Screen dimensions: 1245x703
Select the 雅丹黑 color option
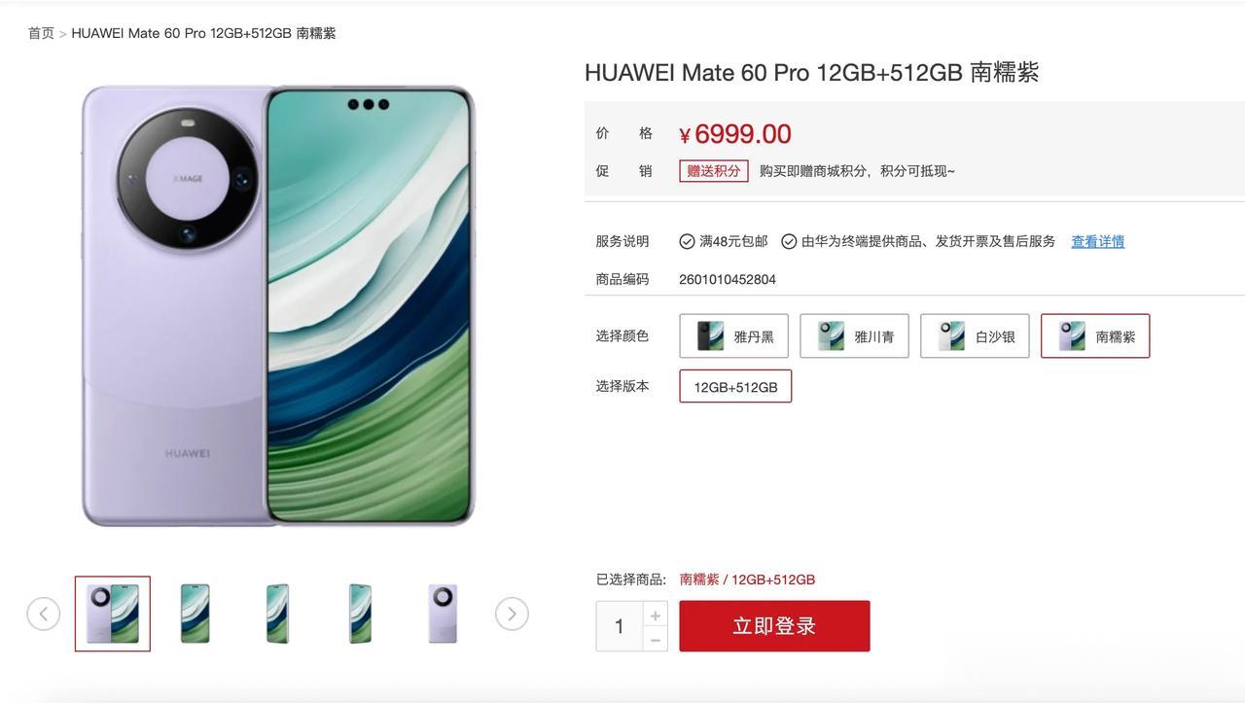point(733,336)
